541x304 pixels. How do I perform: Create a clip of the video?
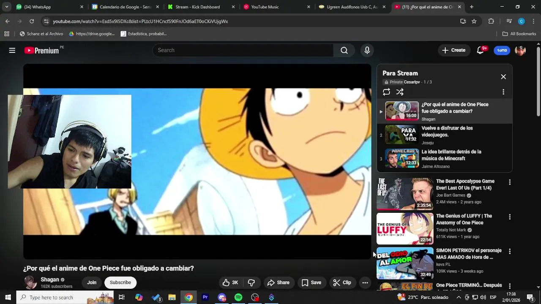point(342,282)
